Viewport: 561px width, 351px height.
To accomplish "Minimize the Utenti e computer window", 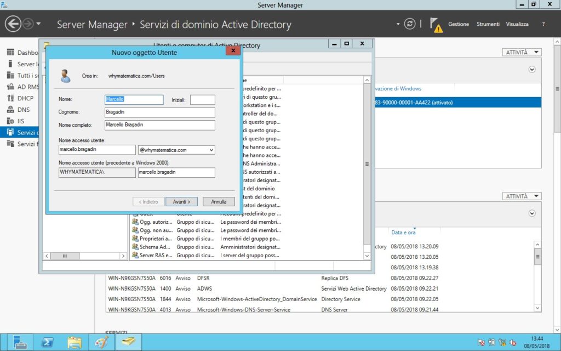I will point(334,43).
